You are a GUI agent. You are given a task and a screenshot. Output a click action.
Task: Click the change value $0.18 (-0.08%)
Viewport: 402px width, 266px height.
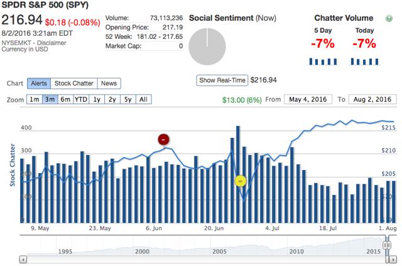(x=73, y=23)
